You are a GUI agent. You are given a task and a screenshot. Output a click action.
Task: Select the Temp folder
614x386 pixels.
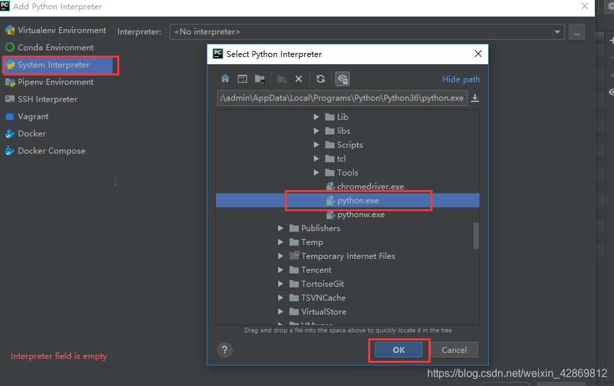tap(306, 242)
